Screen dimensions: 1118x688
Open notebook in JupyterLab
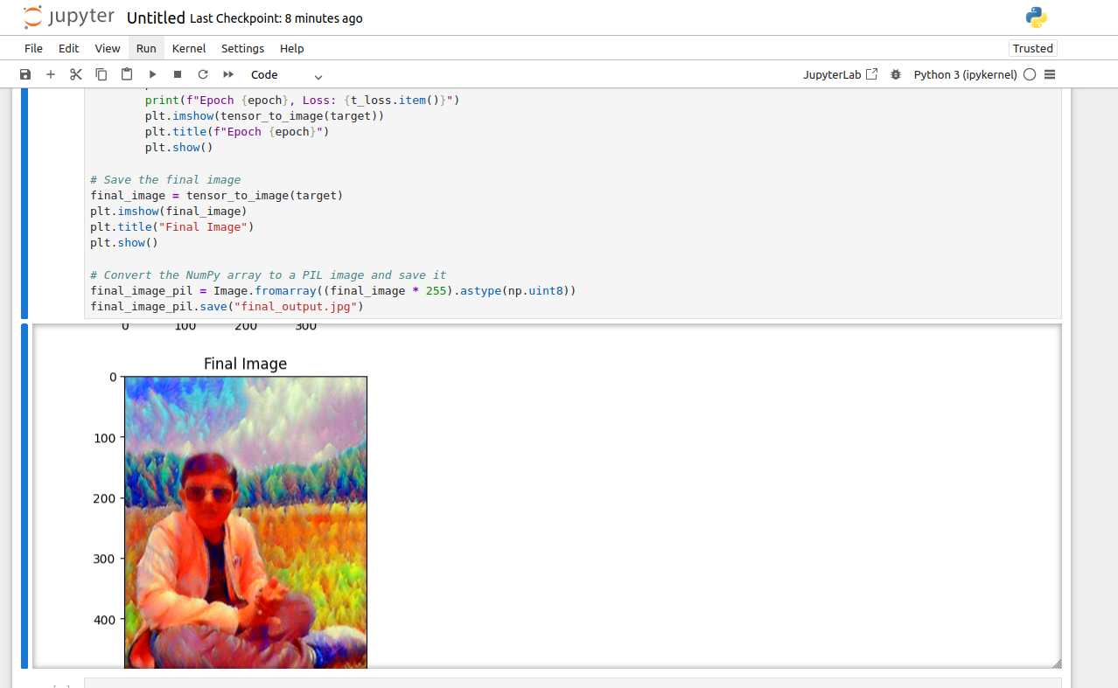tap(840, 75)
